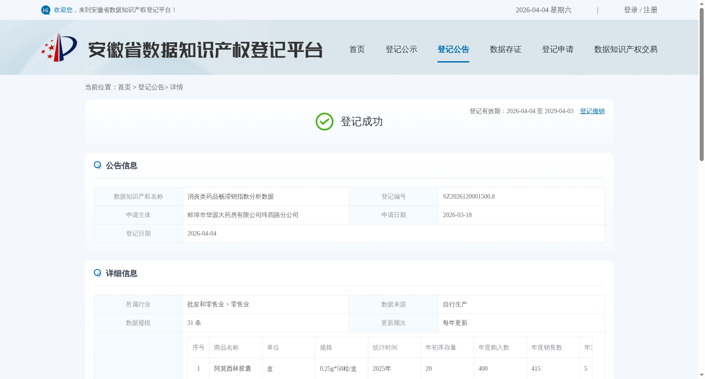Click the 数据知识产权名称 label cell
Viewport: 705px width, 379px height.
138,196
